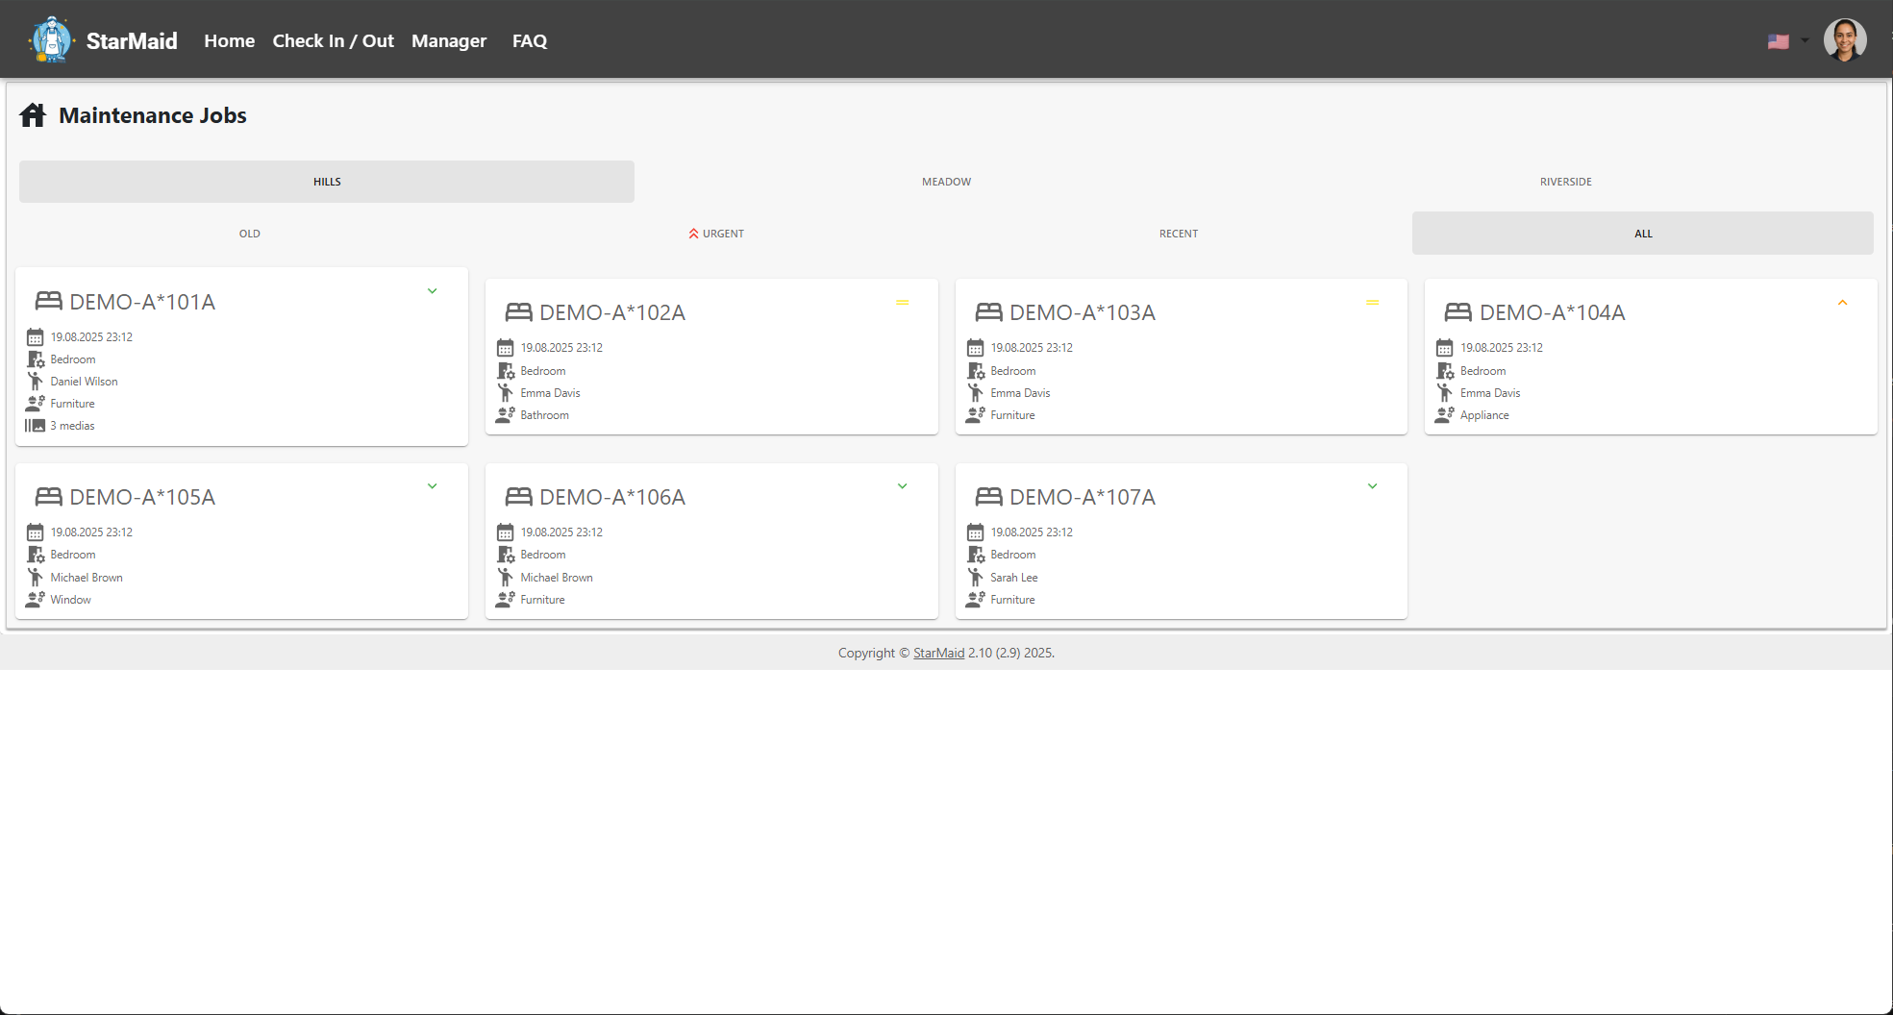
Task: Click 'Window' in DEMO-A*105A
Action: pos(70,600)
